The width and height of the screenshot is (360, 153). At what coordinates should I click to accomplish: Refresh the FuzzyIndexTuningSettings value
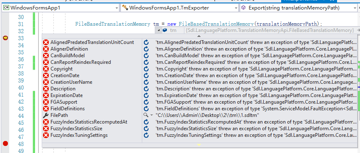point(146,135)
